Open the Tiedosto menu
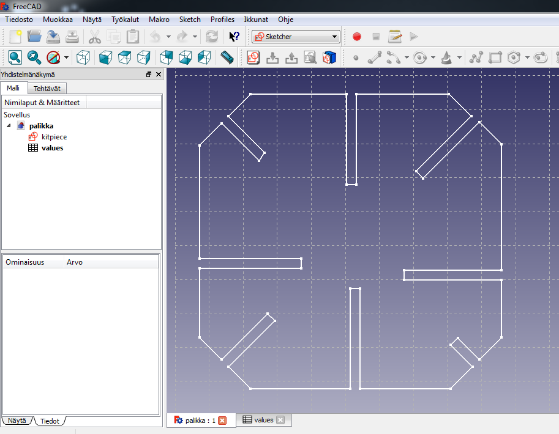559x434 pixels. tap(19, 20)
